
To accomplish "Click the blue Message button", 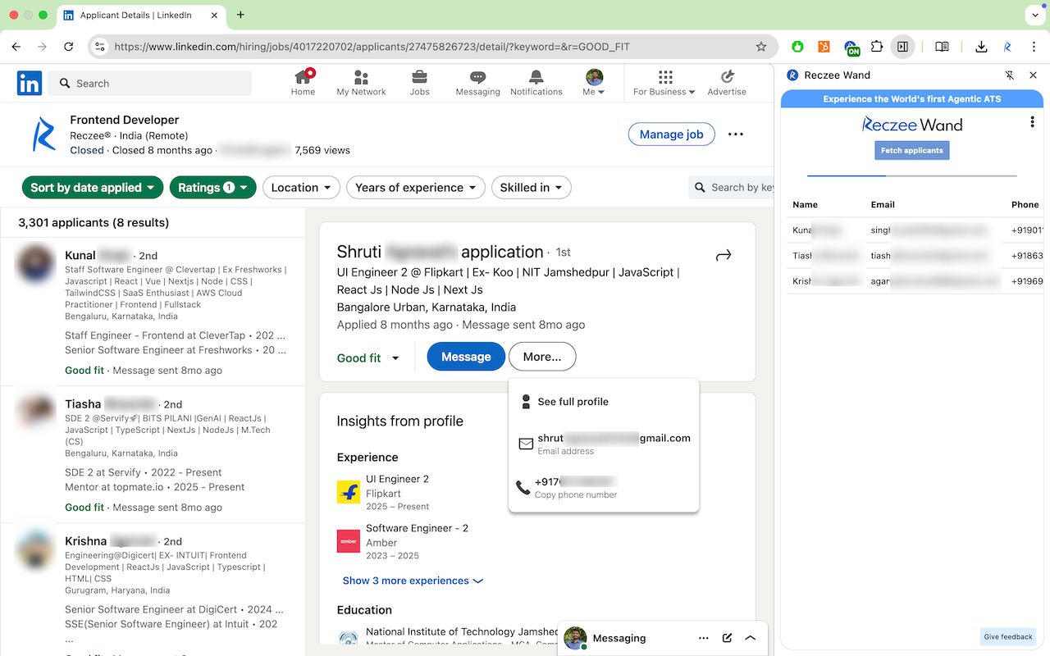I will point(466,357).
